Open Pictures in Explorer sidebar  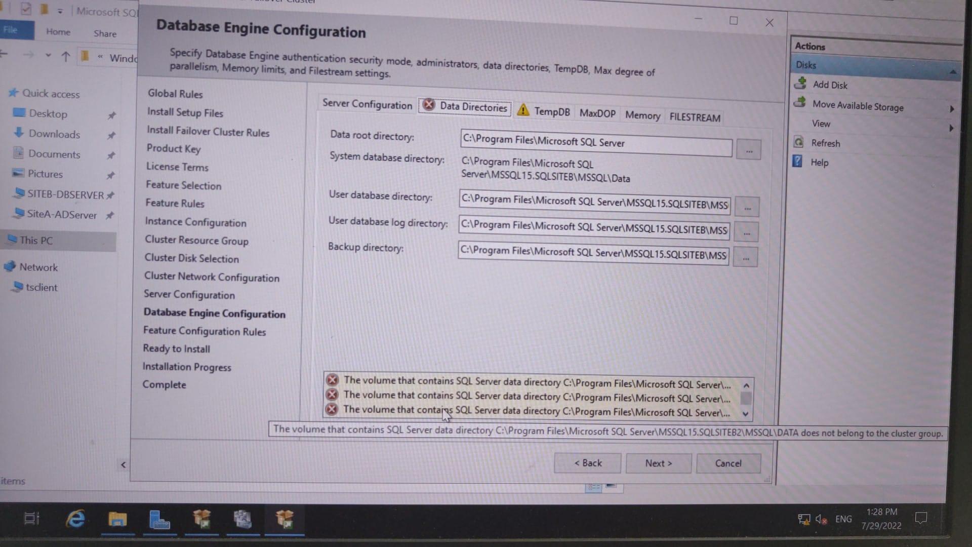tap(45, 174)
